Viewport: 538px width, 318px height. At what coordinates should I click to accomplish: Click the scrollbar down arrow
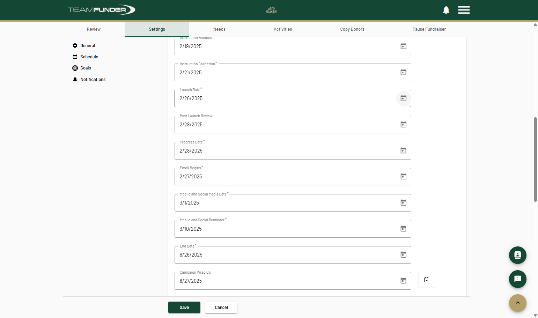[535, 315]
